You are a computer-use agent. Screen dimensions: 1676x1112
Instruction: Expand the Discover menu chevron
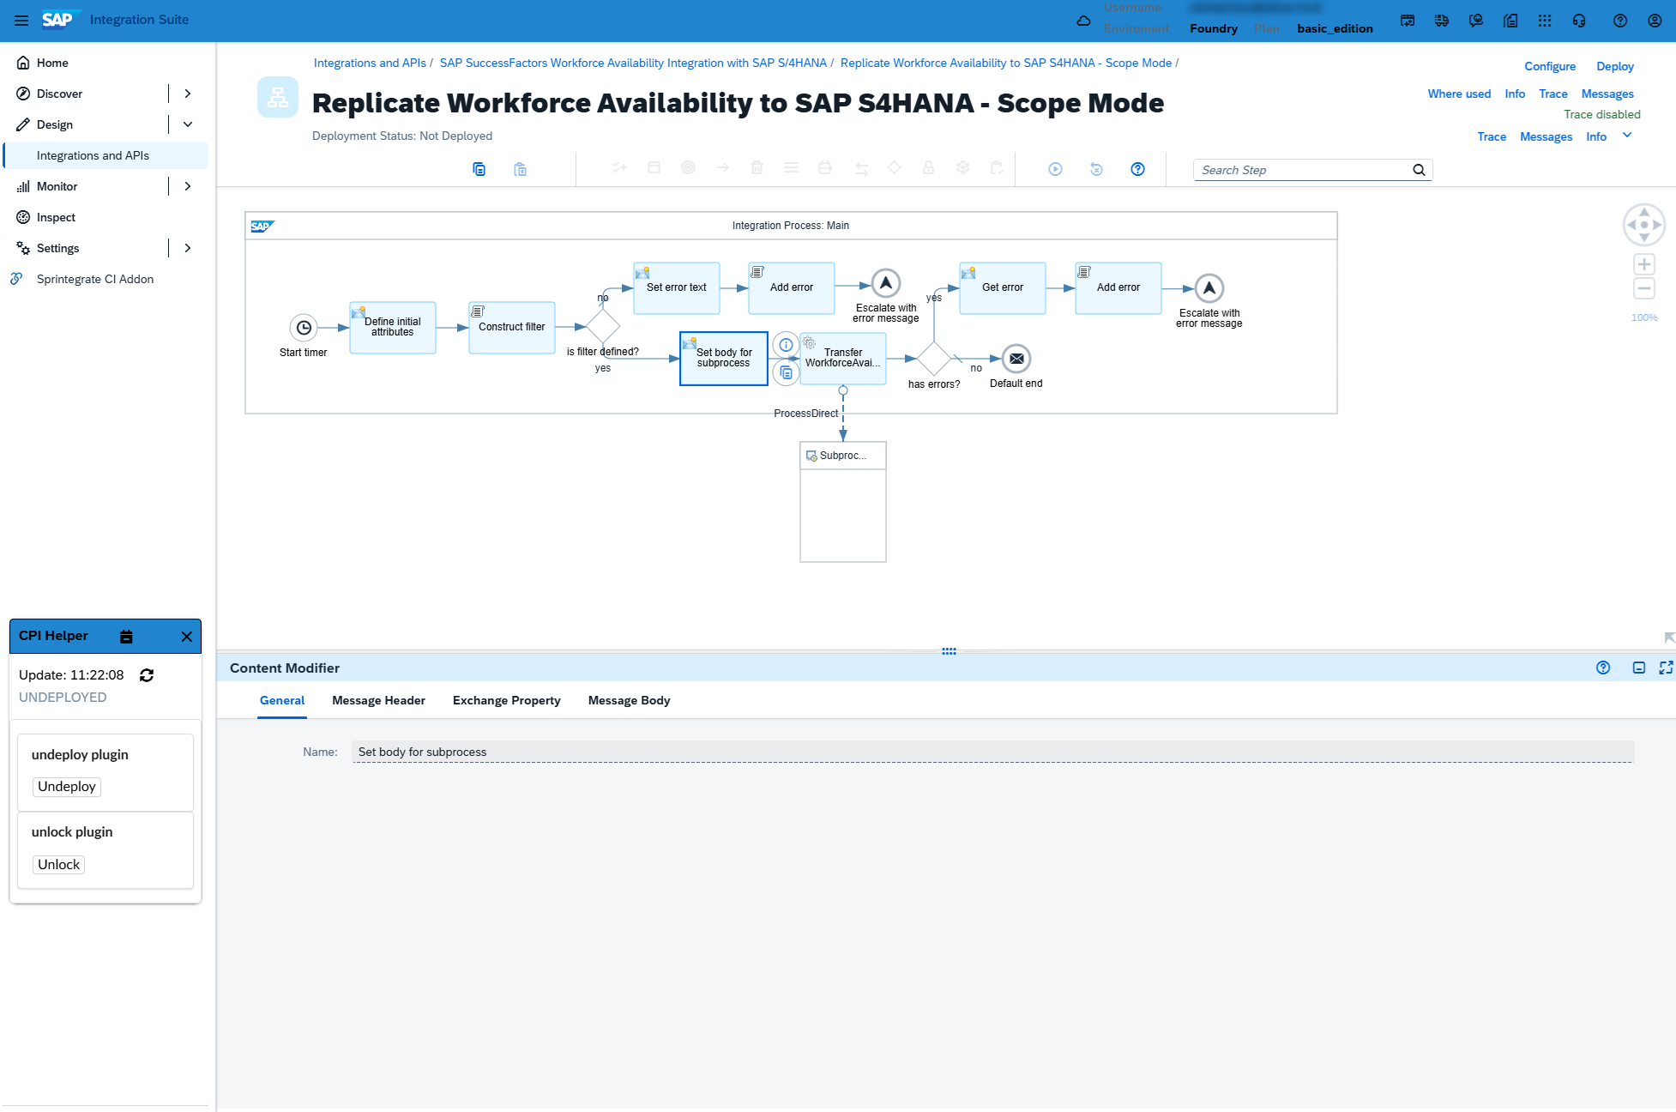coord(188,94)
